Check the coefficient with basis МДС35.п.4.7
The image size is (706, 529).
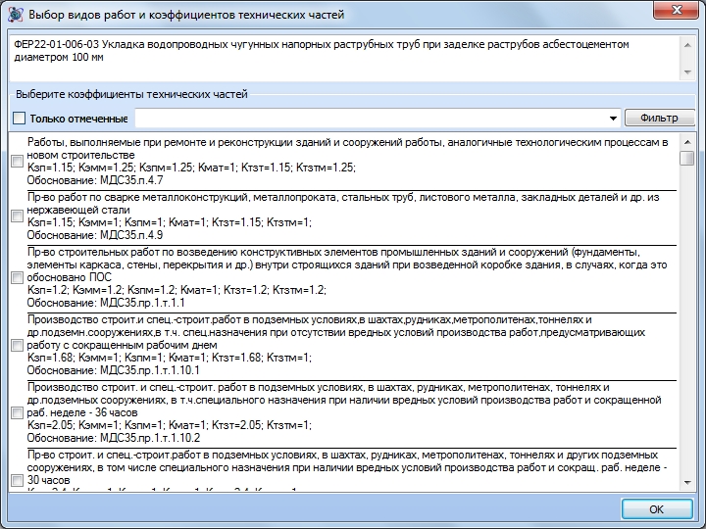tap(17, 162)
